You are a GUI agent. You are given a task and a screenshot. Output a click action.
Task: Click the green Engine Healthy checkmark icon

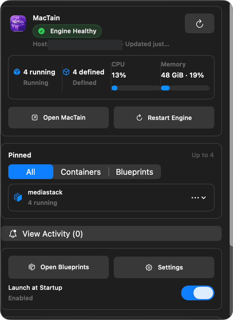[41, 31]
